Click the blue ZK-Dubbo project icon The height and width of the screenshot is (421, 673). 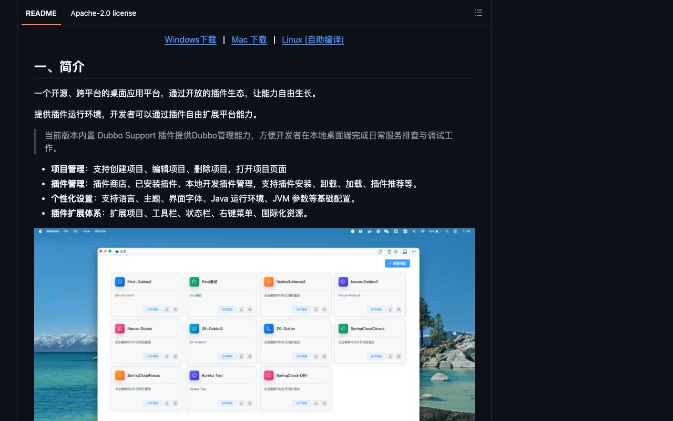pyautogui.click(x=269, y=328)
